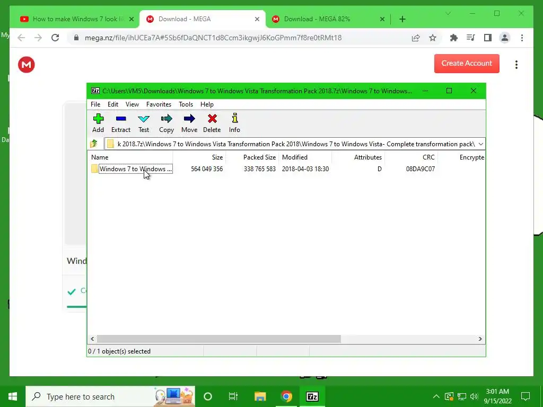Open Task View on the taskbar
Viewport: 543px width, 407px height.
click(x=233, y=396)
